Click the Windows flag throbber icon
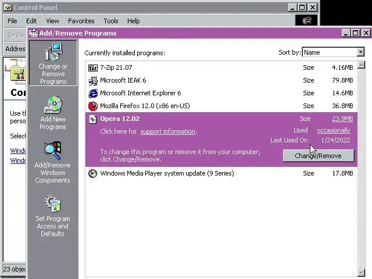372x279 pixels. pos(306,21)
